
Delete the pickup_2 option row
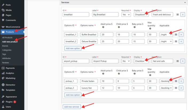pyautogui.click(x=181, y=88)
